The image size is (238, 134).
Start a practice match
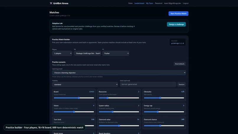[178, 14]
